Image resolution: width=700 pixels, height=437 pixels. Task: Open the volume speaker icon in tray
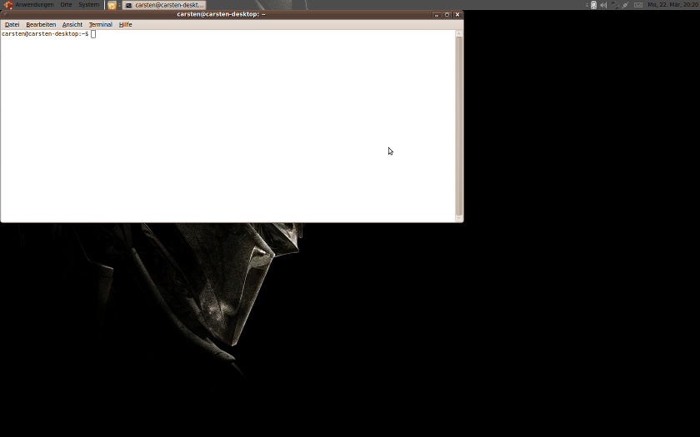tap(603, 5)
